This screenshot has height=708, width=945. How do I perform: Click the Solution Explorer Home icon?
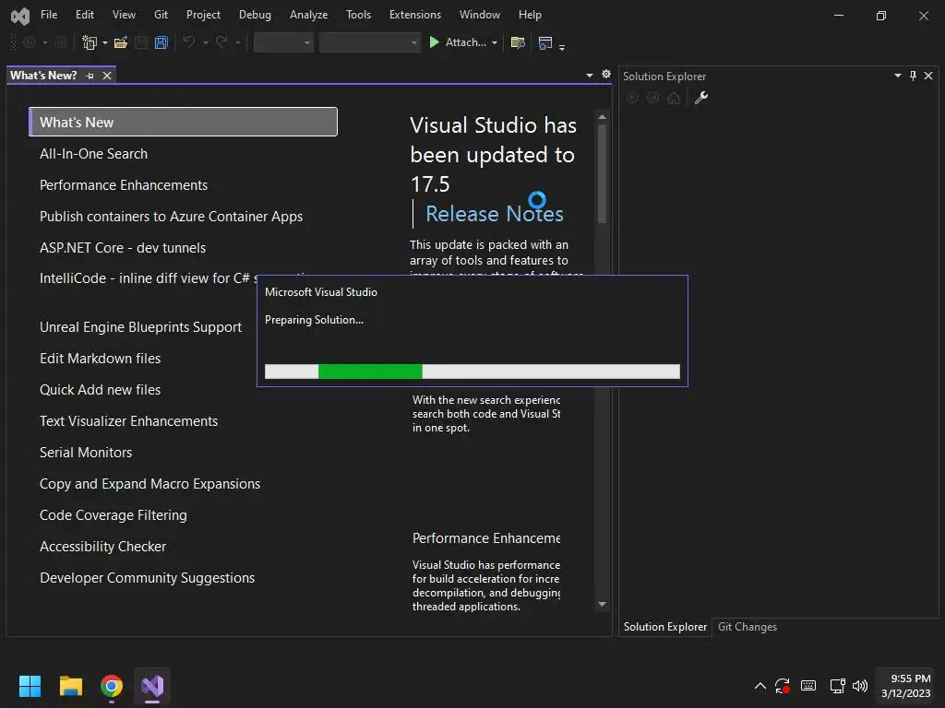673,98
